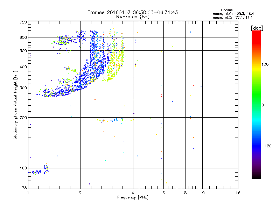
Task: Click x-axis tick label '6'
Action: (x=163, y=193)
